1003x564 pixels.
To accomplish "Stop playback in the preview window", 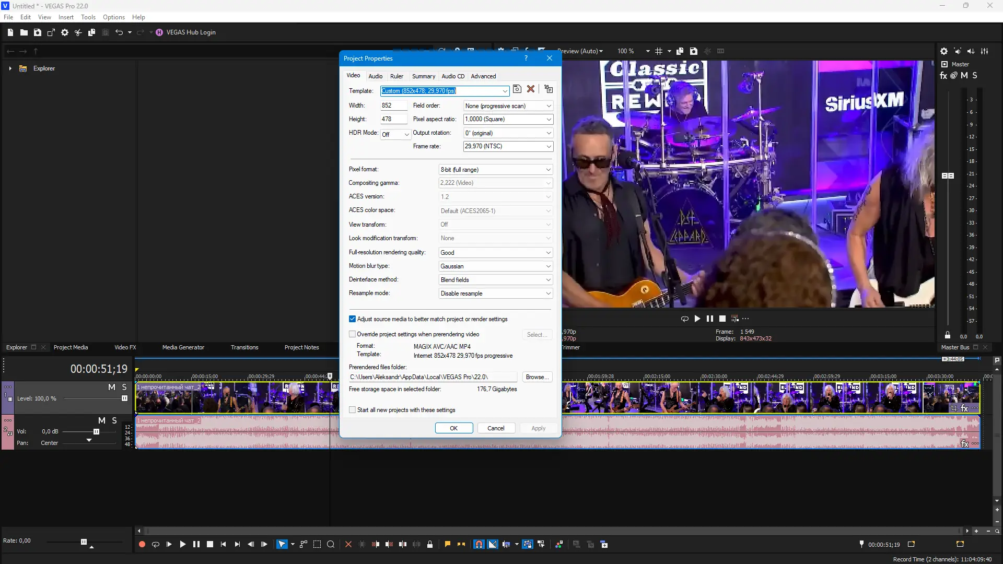I will [x=722, y=319].
